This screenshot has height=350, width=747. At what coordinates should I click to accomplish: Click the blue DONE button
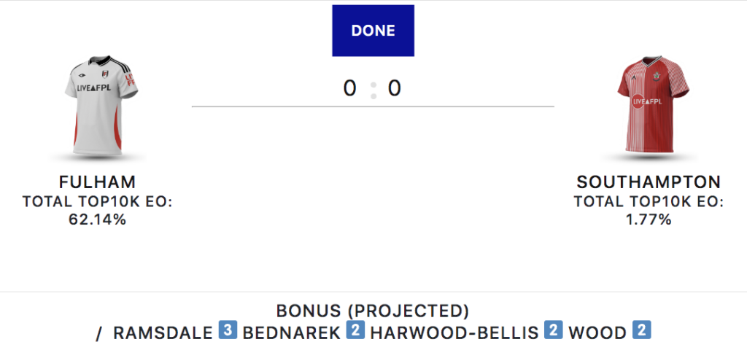(373, 31)
